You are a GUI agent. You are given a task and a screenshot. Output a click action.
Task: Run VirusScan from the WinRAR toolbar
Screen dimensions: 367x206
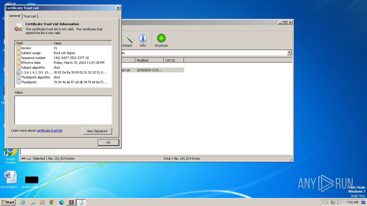[161, 40]
